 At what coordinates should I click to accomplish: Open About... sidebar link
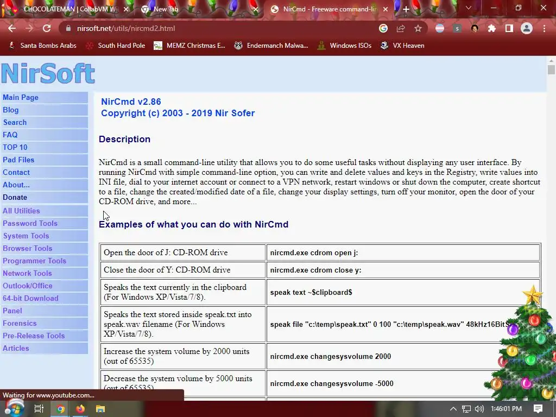(16, 185)
